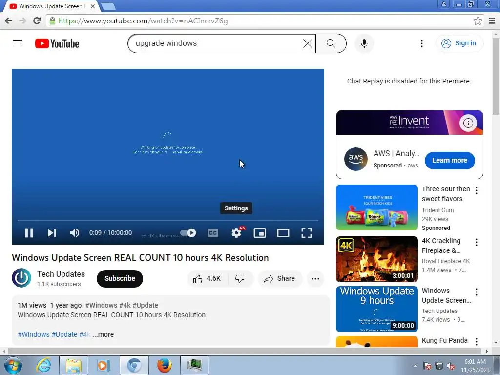Launch Internet Explorer from taskbar
This screenshot has height=375, width=500.
coord(43,365)
